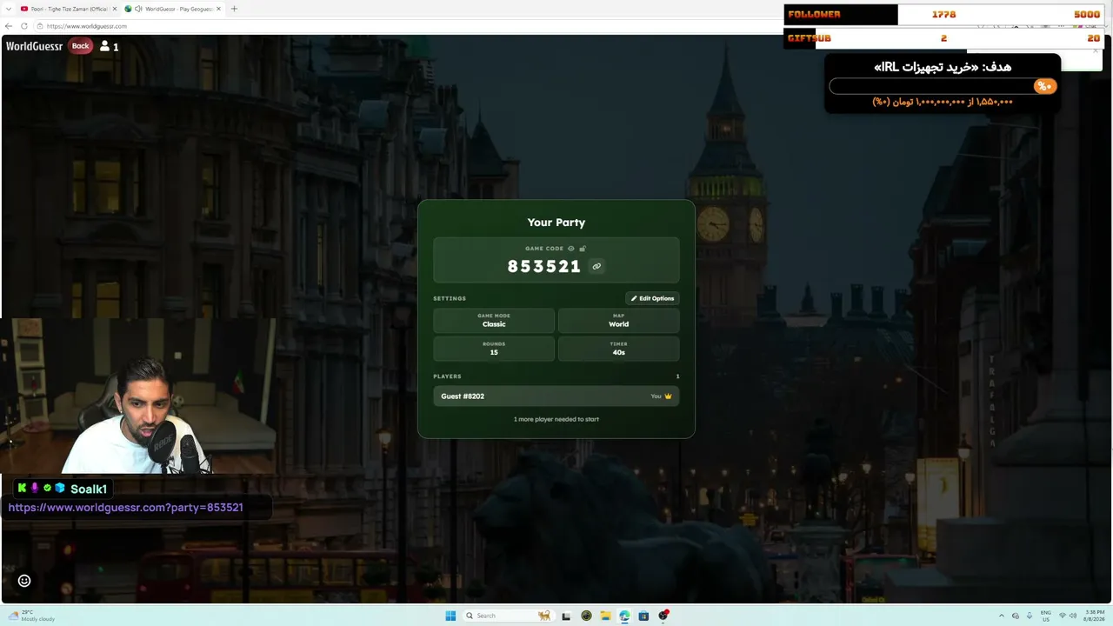Screen dimensions: 1113x626
Task: Expand the browser tab list dropdown
Action: pyautogui.click(x=9, y=9)
